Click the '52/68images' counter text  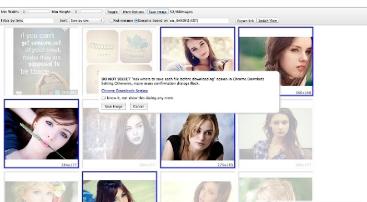coord(182,12)
